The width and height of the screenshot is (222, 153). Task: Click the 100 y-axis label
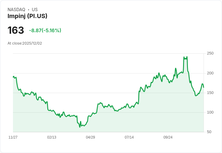(210, 112)
